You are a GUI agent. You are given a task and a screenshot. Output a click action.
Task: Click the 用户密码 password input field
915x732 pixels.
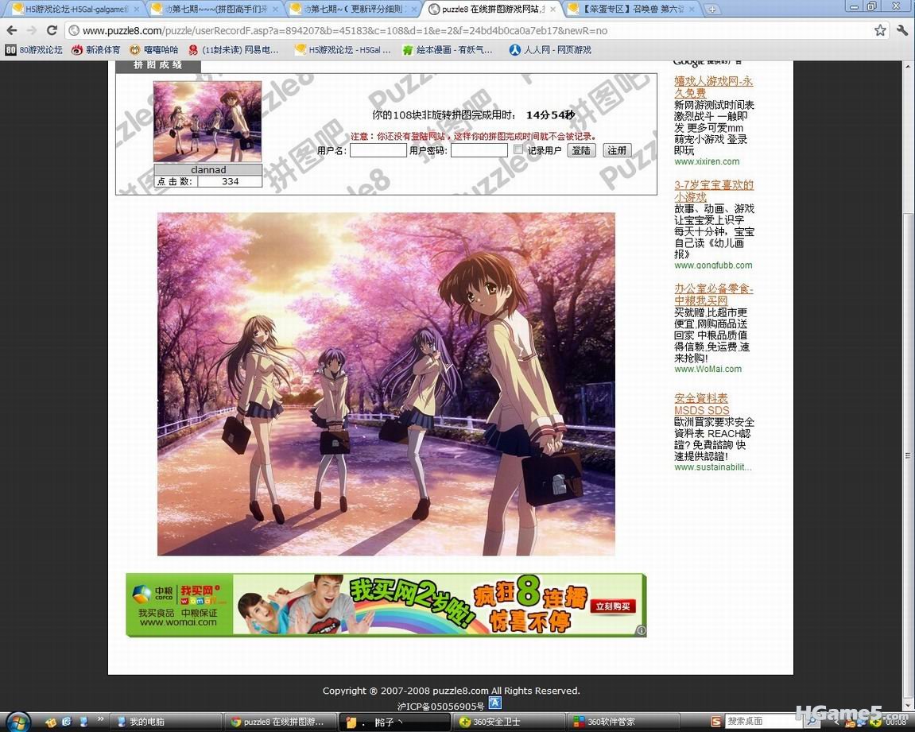click(x=479, y=150)
